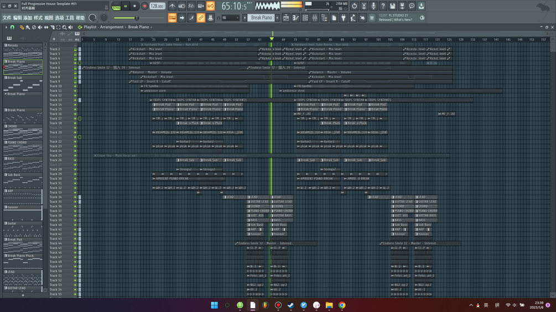This screenshot has height=312, width=556.
Task: Click the red record button
Action: tap(144, 6)
